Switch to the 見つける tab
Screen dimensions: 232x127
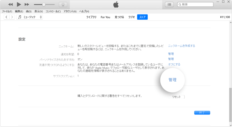tap(119, 17)
